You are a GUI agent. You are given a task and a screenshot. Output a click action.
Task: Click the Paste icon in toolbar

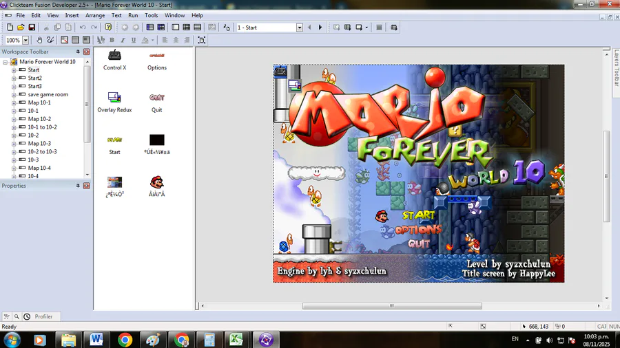68,28
